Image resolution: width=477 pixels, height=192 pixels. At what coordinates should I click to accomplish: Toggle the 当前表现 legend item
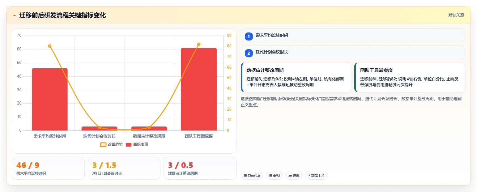137,144
